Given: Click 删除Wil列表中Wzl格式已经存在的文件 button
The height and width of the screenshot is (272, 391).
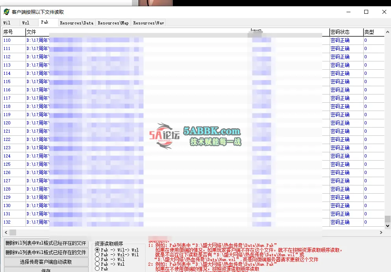Looking at the screenshot, I should point(46,243).
